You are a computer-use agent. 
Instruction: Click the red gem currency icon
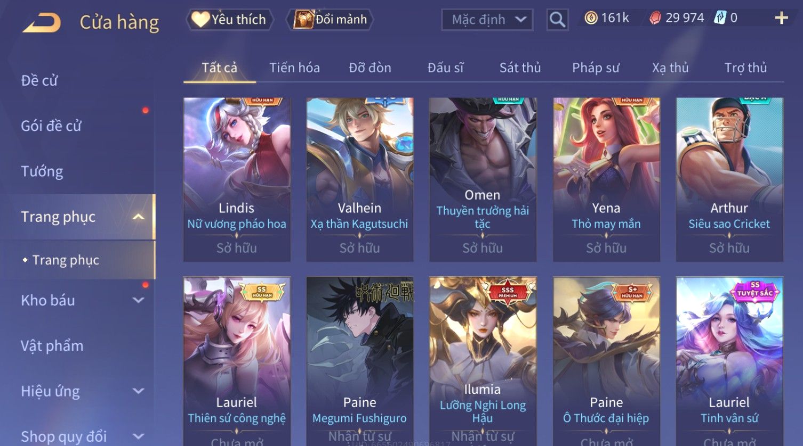[655, 19]
